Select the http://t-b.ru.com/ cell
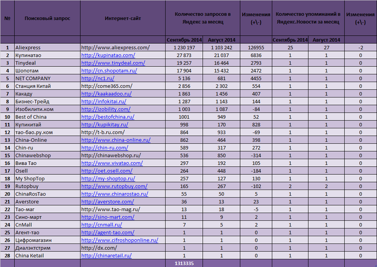 [123, 132]
